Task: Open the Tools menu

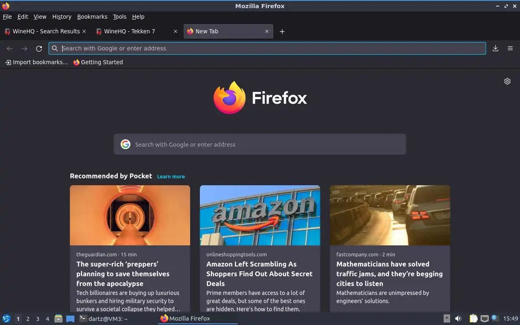Action: [120, 17]
